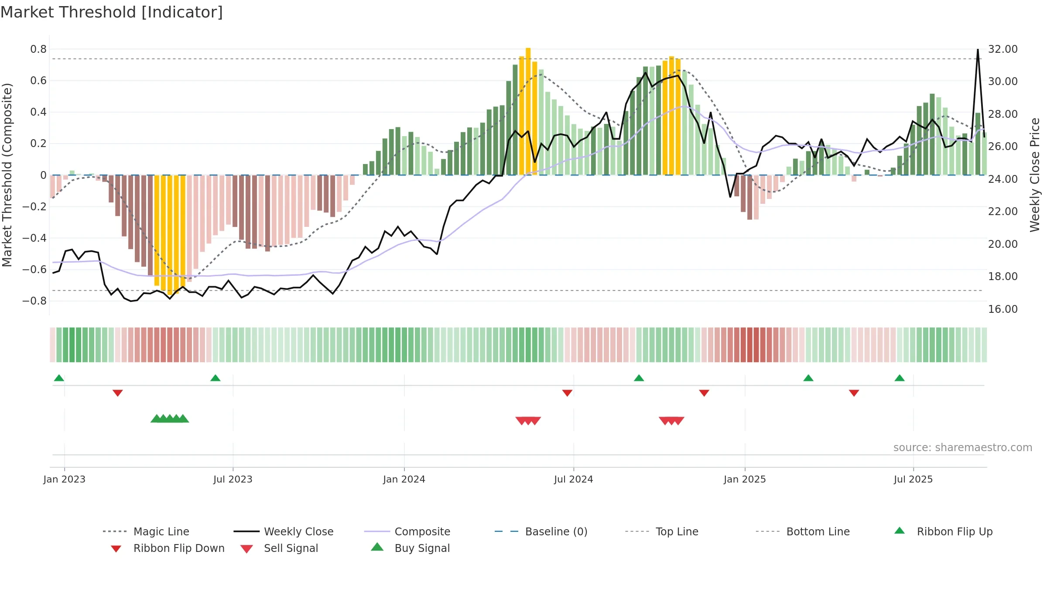Screen dimensions: 1047x589
Task: Click the green flip-up triangle before July 2025
Action: pos(900,378)
